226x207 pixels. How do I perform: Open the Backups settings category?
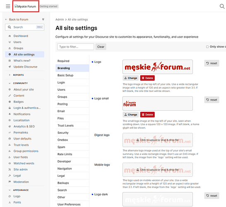tap(72, 183)
